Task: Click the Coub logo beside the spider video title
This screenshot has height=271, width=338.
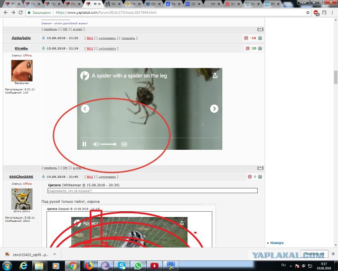Action: point(84,76)
